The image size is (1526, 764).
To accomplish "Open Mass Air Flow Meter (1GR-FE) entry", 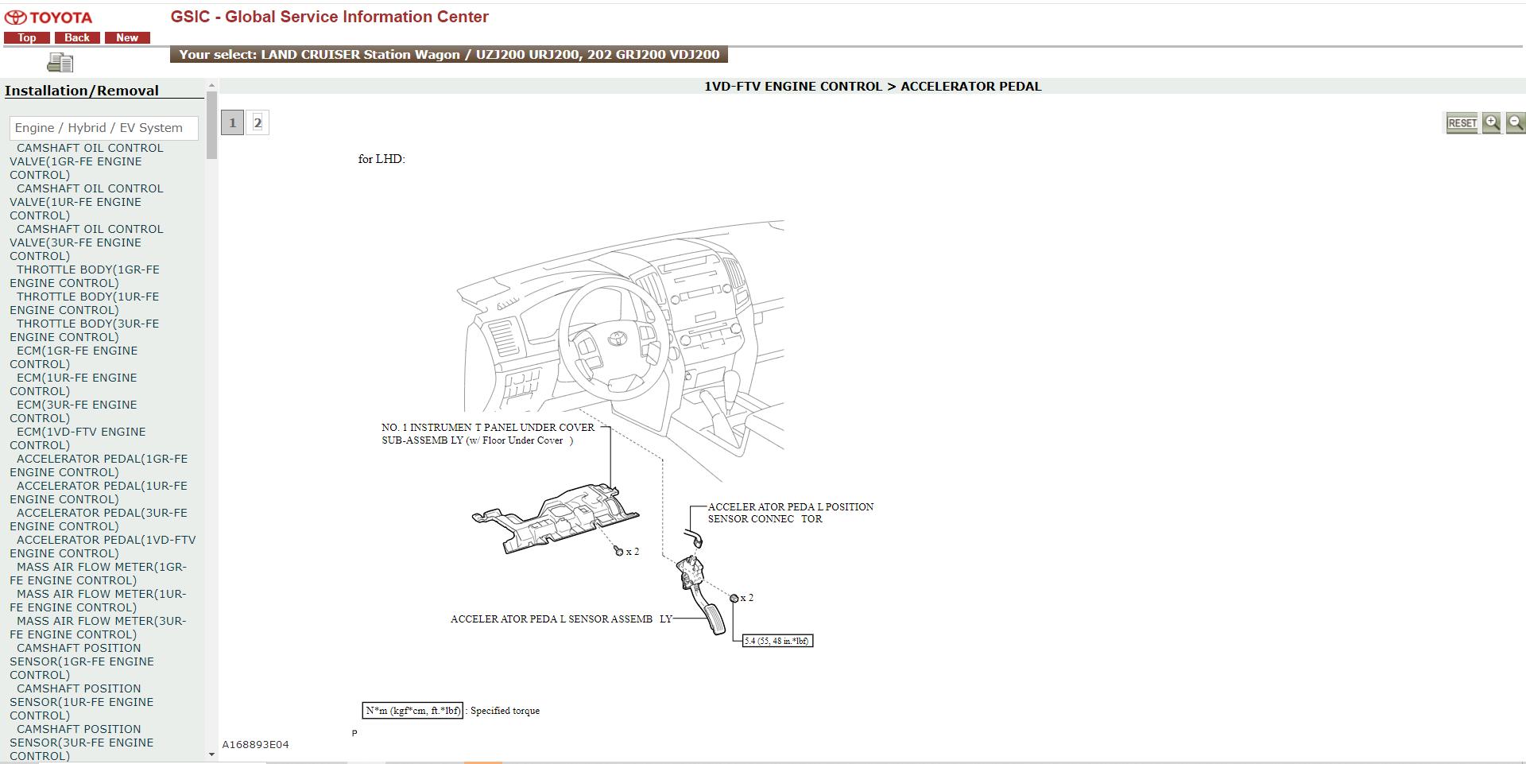I will (99, 573).
